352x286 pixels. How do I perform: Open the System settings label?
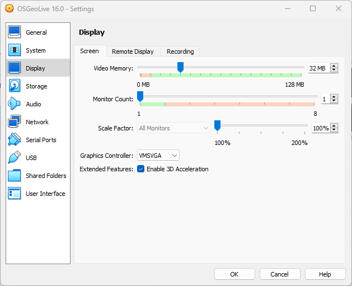pyautogui.click(x=35, y=50)
